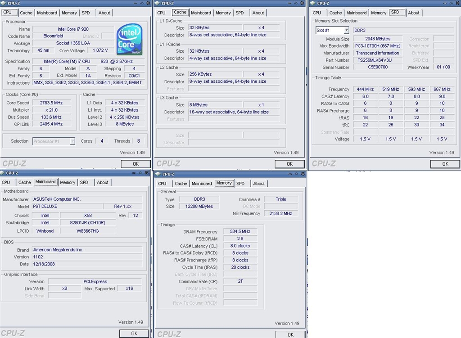This screenshot has width=461, height=338.
Task: Click the Module Size value '2048 MBytes'
Action: click(x=378, y=39)
